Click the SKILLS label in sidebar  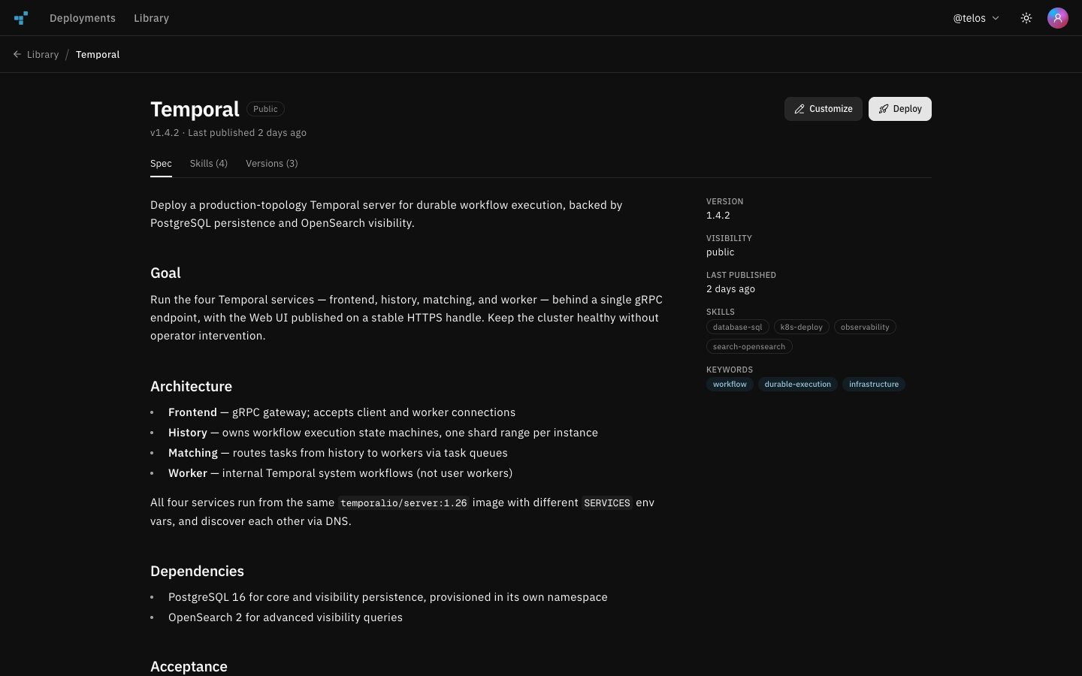coord(721,312)
